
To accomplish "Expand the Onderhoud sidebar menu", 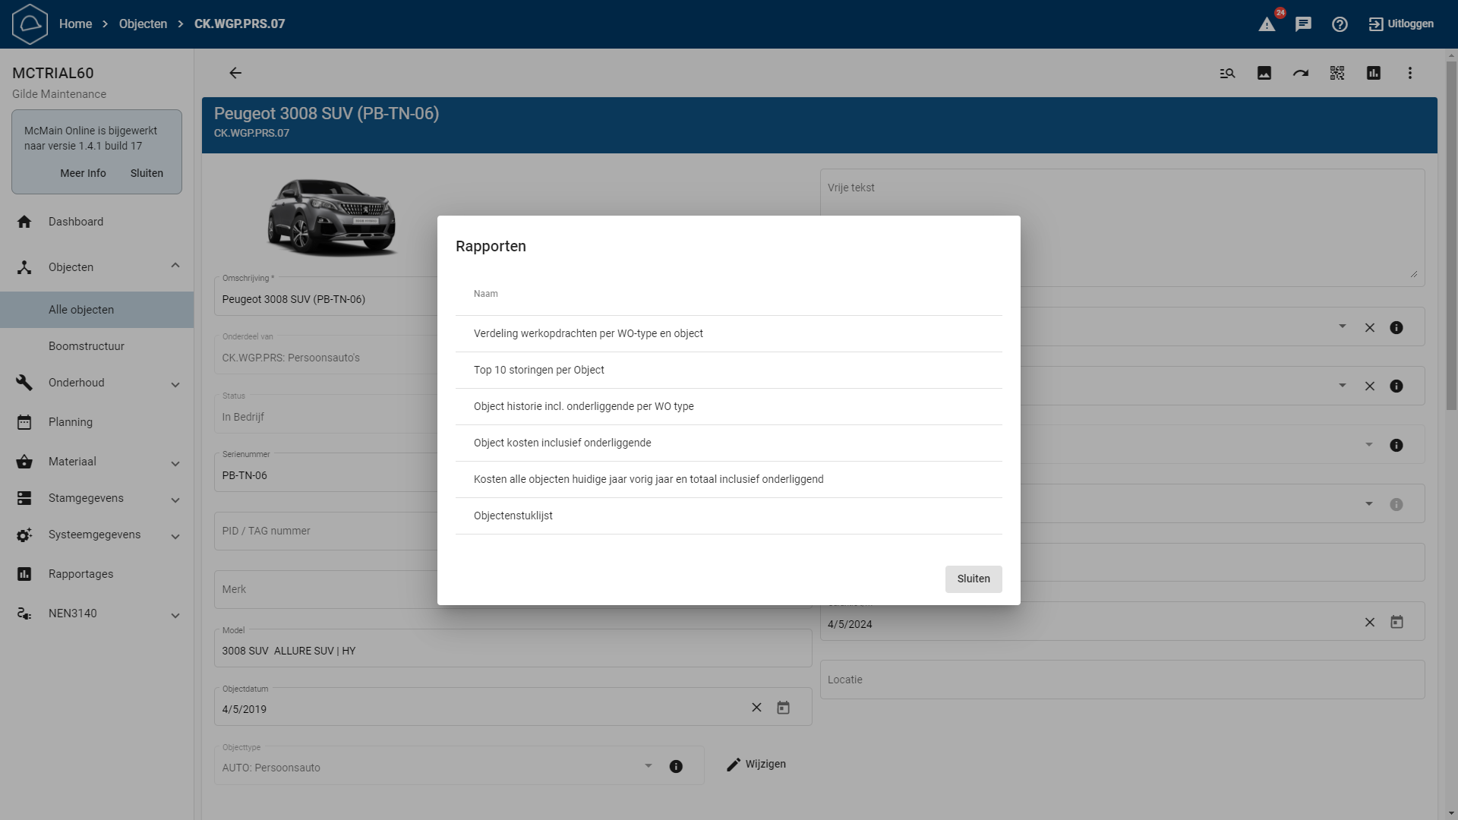I will coord(175,384).
